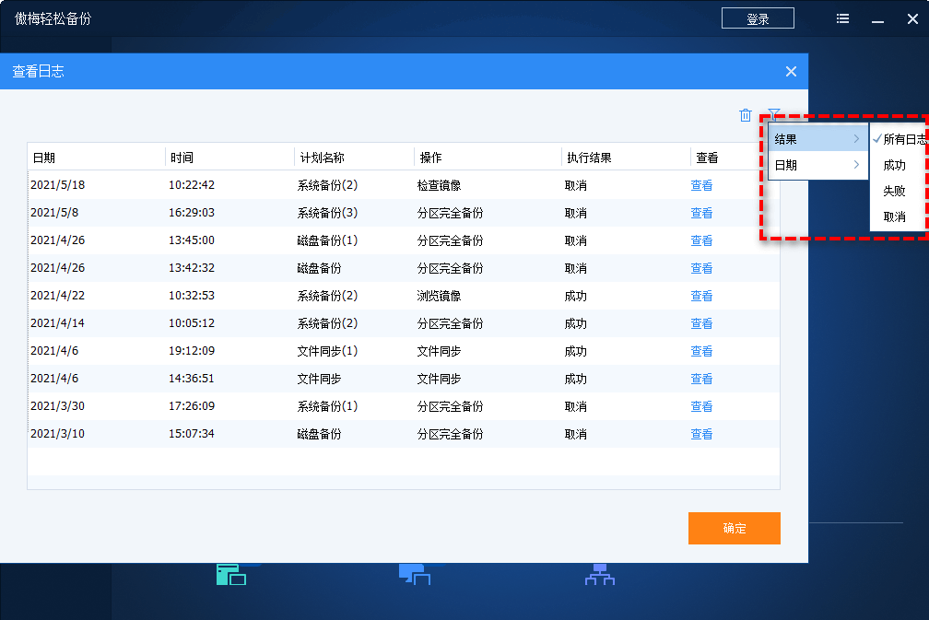Viewport: 929px width, 620px height.
Task: Close the 查看日志 dialog with its X
Action: (790, 72)
